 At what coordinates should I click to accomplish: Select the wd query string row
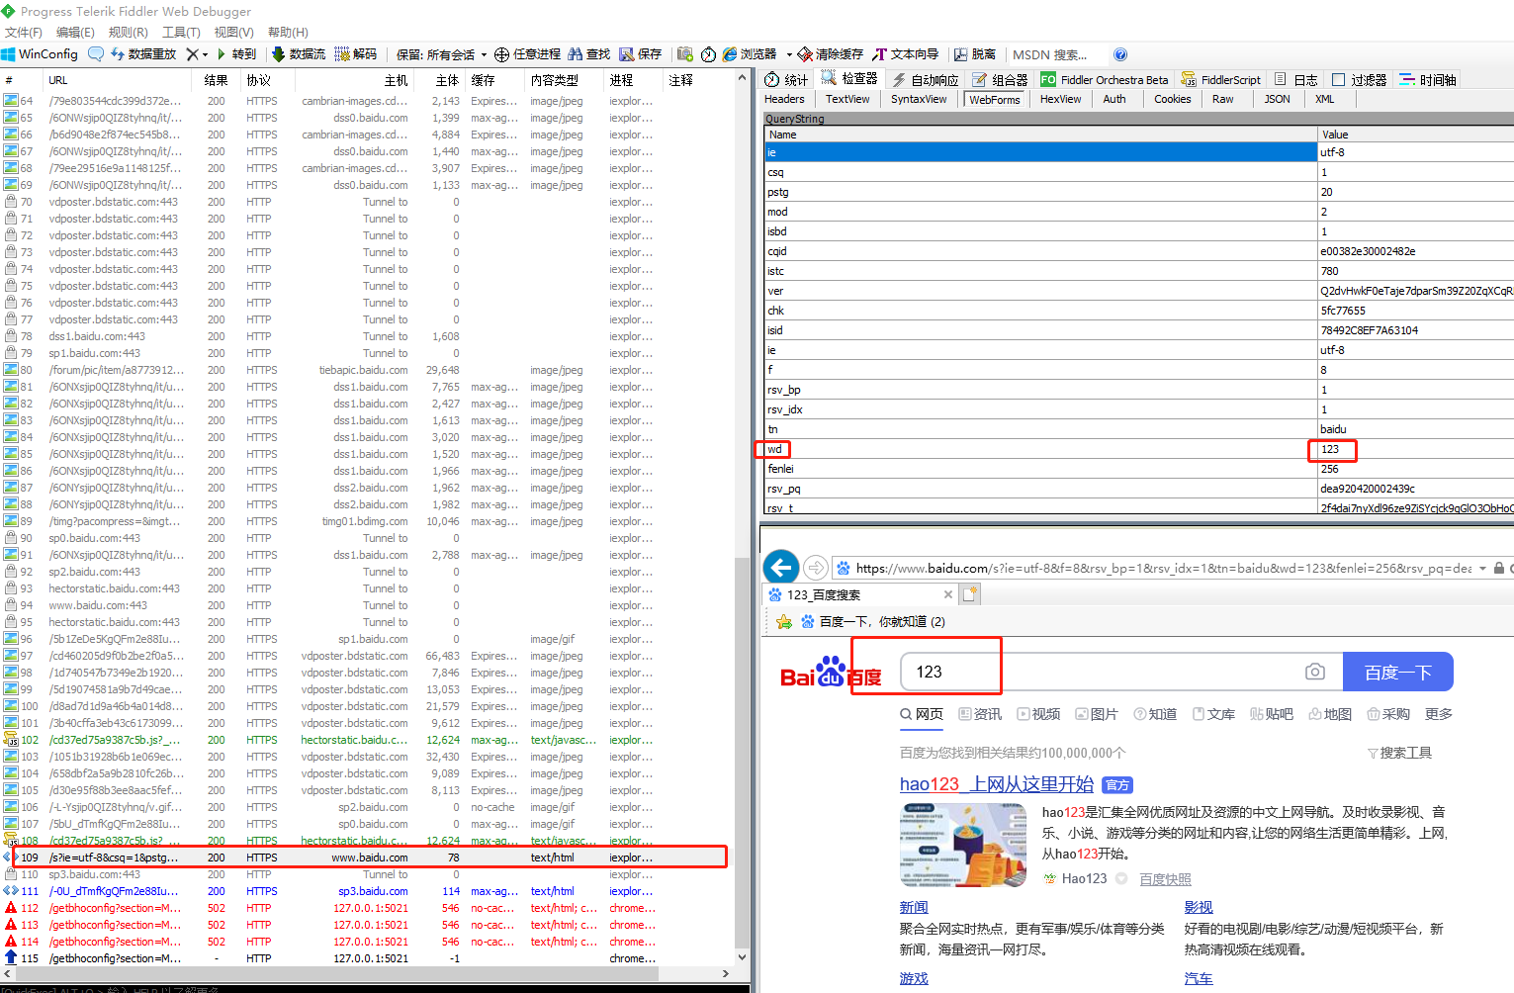coord(1137,449)
